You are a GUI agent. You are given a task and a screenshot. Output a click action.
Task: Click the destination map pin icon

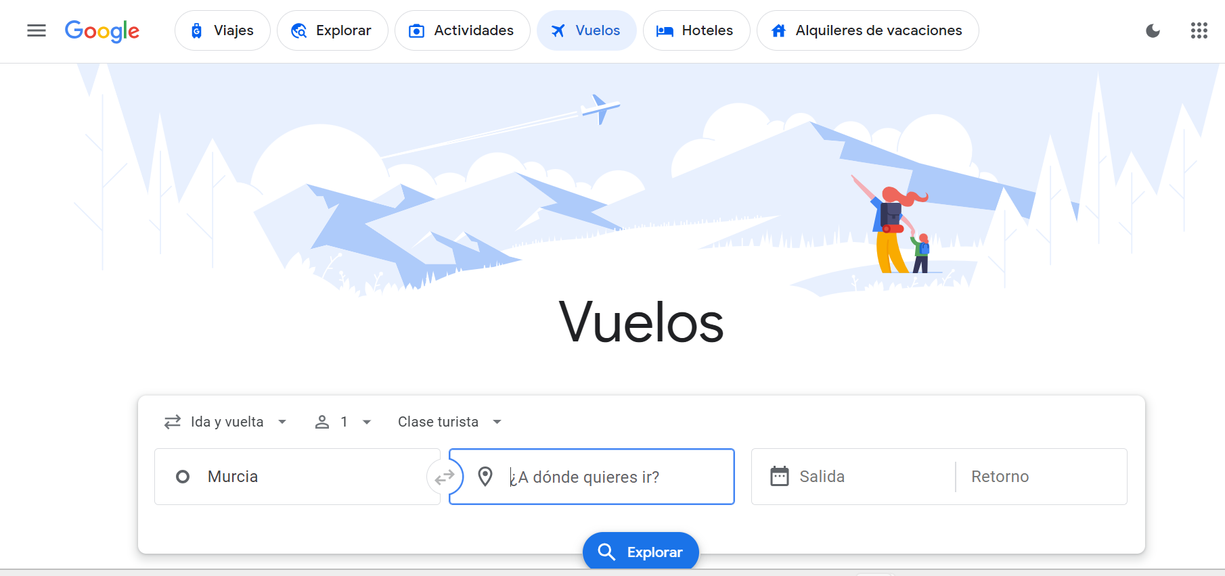485,477
